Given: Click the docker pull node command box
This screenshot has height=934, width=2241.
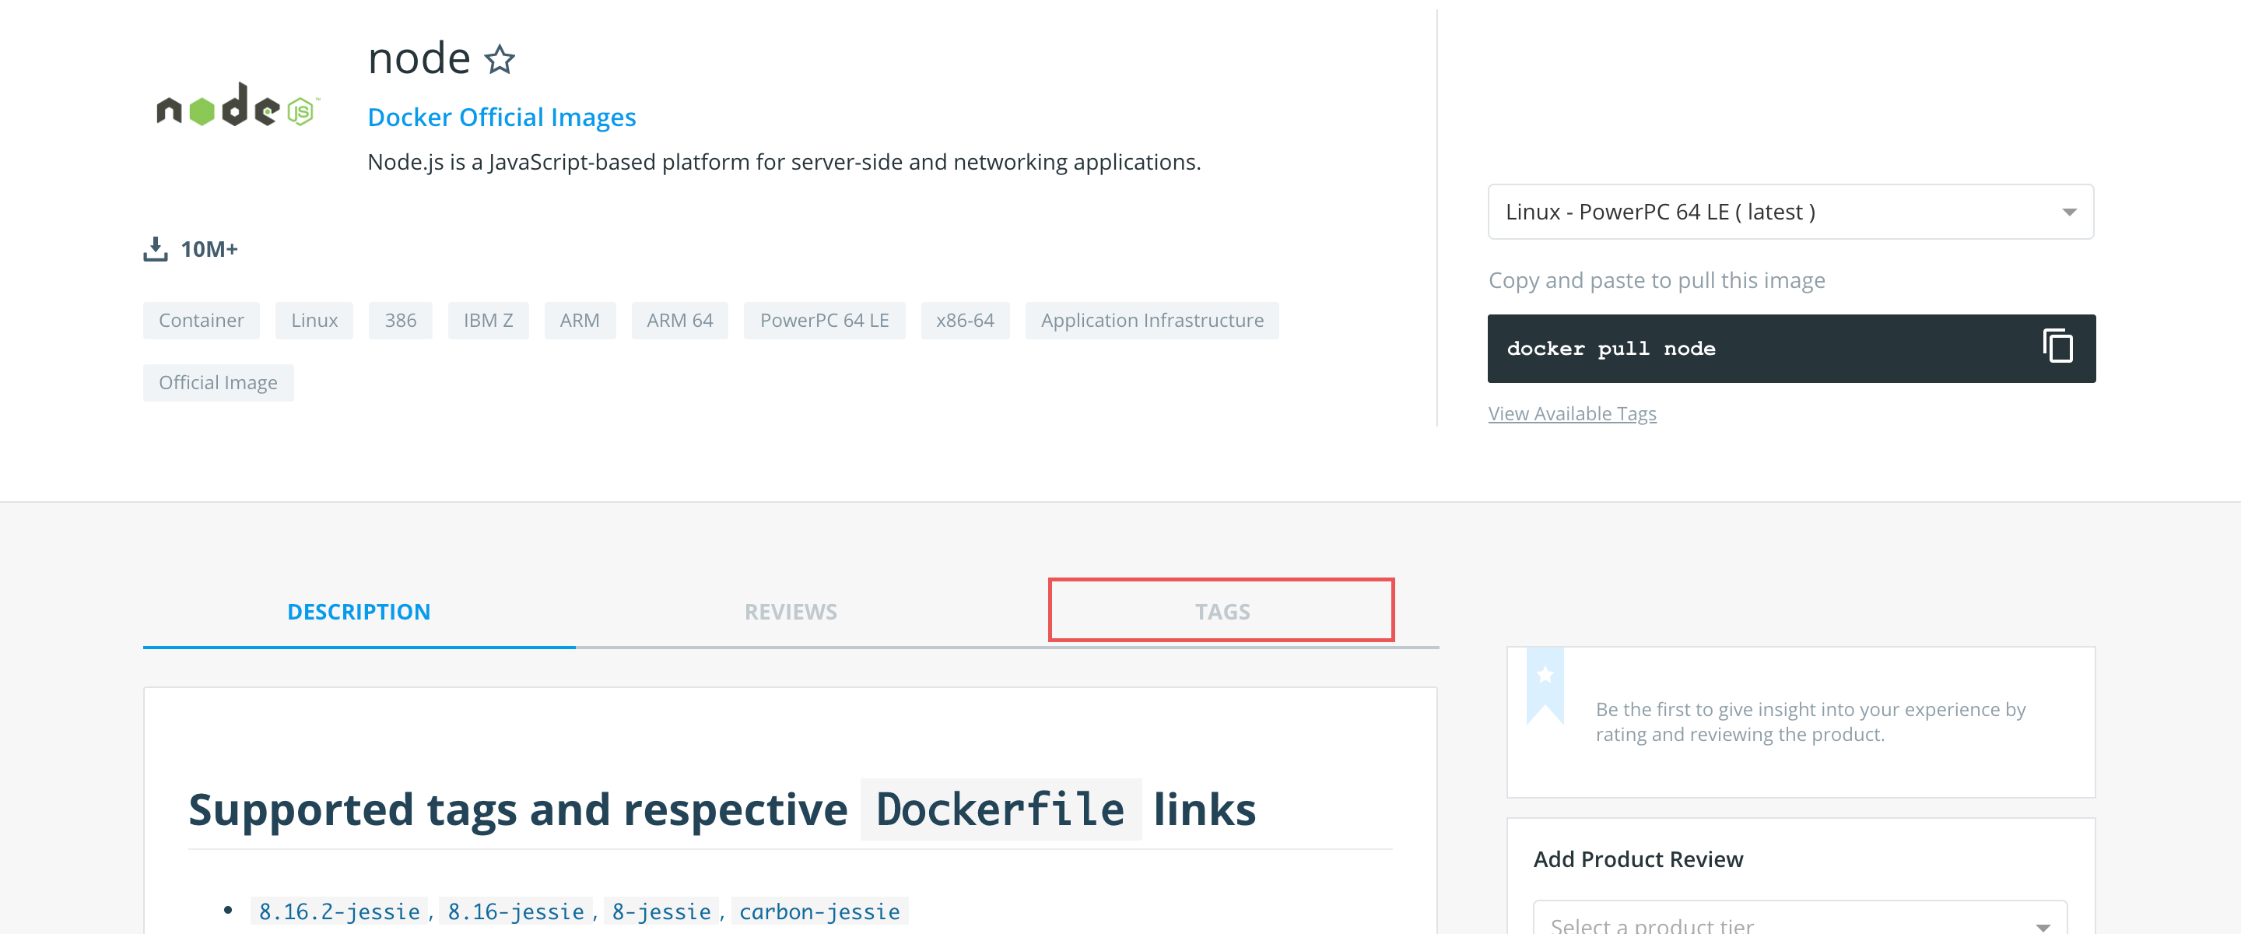Looking at the screenshot, I should tap(1696, 348).
